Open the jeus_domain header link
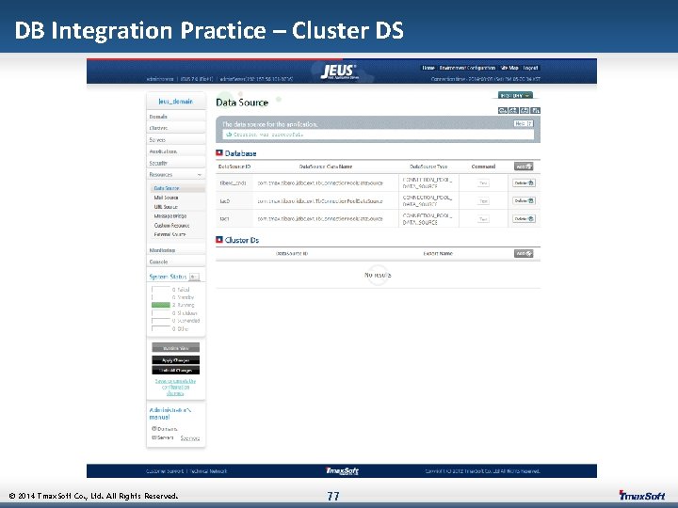Screen dimensions: 678x508 [175, 102]
